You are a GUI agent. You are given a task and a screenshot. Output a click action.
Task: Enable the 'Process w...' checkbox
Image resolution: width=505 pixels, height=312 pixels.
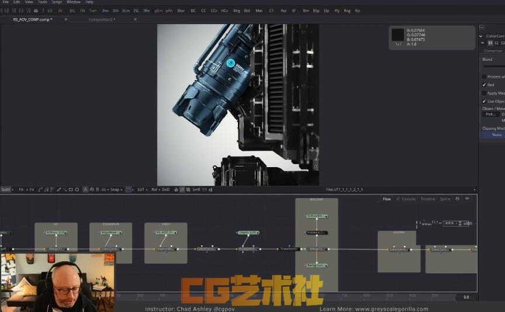pyautogui.click(x=484, y=77)
